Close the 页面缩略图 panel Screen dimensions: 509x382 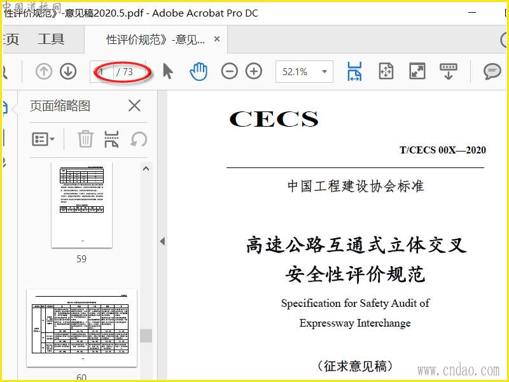coord(134,106)
